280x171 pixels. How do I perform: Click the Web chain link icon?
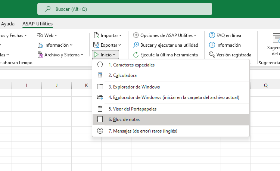pyautogui.click(x=40, y=35)
